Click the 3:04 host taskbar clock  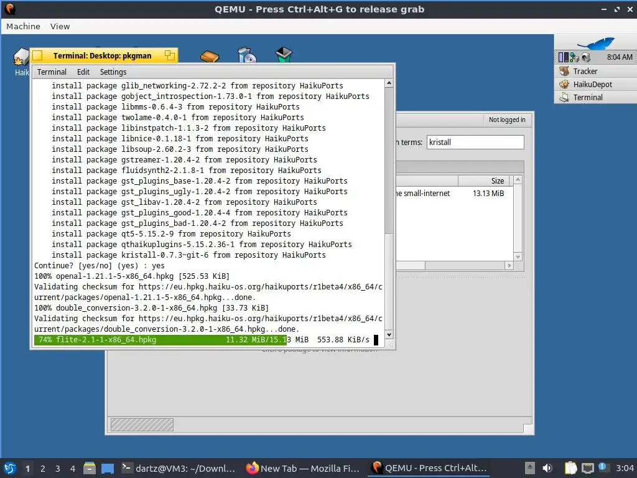(x=625, y=468)
